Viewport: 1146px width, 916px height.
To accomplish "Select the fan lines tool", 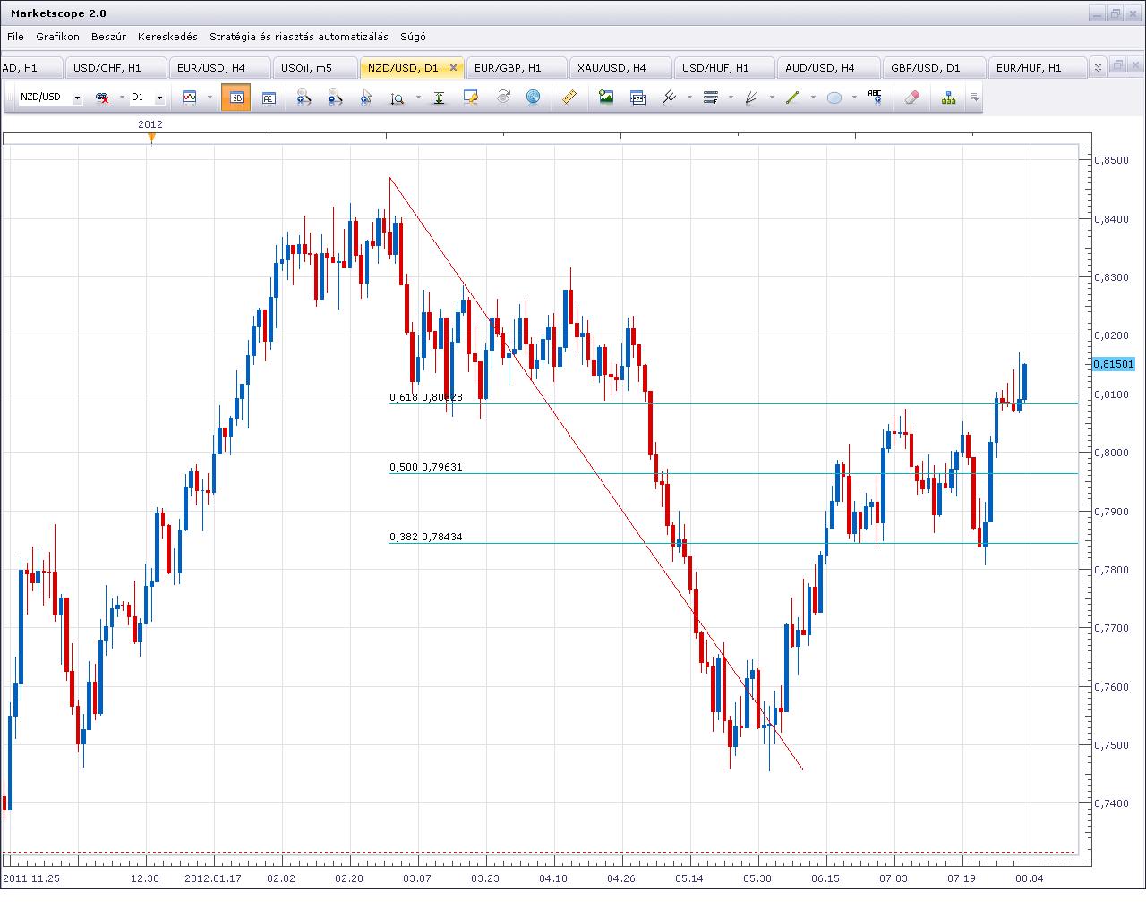I will click(x=752, y=98).
